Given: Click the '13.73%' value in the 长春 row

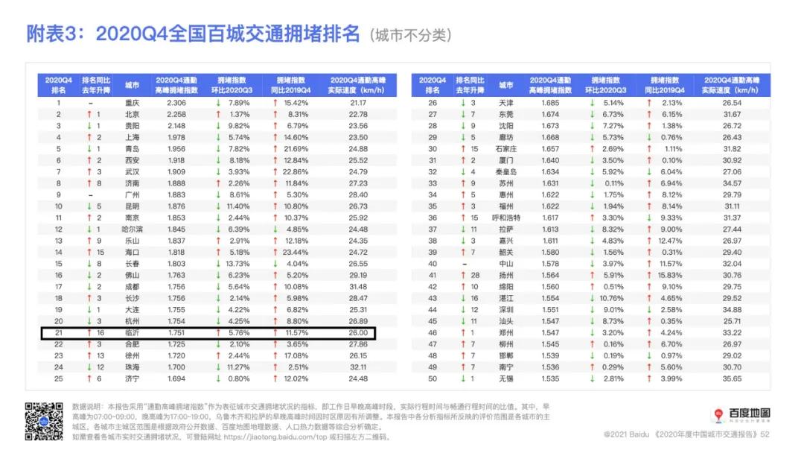Looking at the screenshot, I should (238, 264).
